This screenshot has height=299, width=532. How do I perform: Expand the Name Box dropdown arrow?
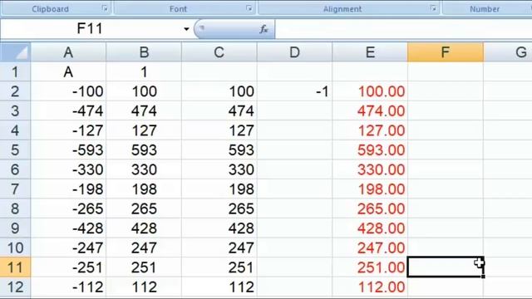click(x=186, y=29)
